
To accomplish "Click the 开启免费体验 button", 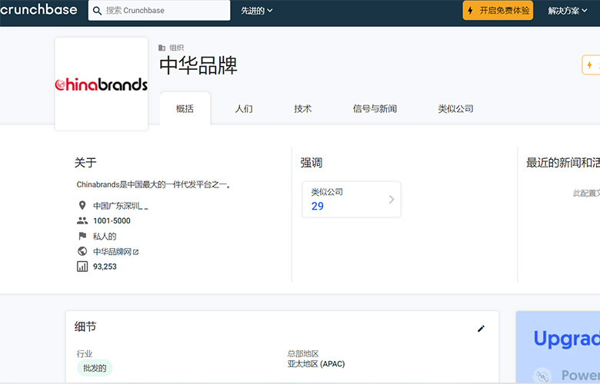I will 498,10.
